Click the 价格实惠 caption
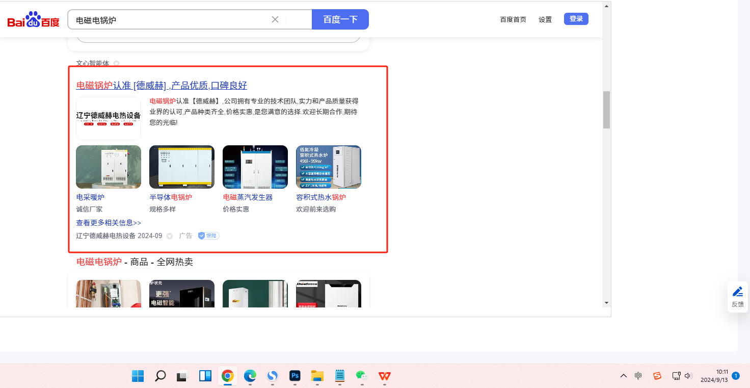Screen dimensions: 750x388 pos(236,210)
